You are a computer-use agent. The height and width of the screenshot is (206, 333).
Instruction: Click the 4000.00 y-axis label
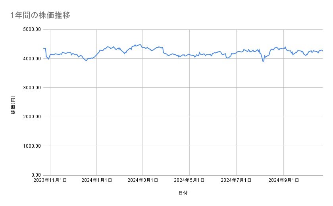coord(32,59)
